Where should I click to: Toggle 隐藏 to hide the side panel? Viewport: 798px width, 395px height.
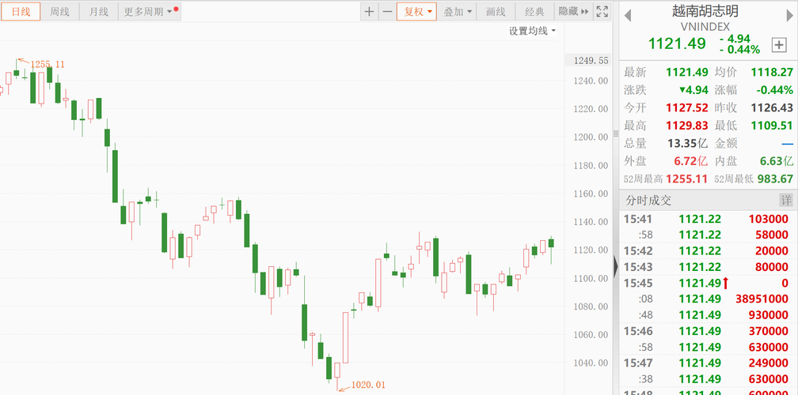click(573, 11)
